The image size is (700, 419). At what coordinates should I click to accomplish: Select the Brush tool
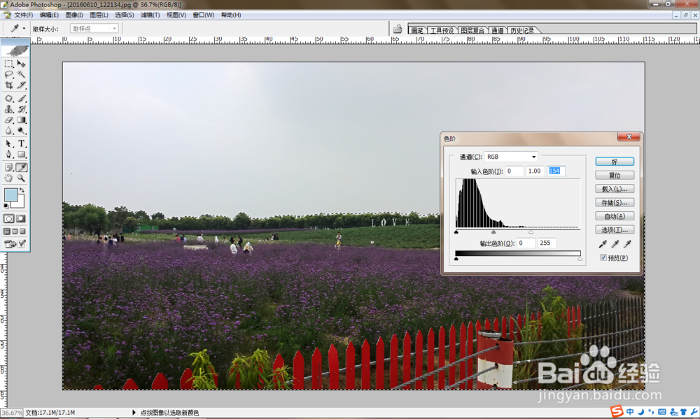tap(21, 98)
